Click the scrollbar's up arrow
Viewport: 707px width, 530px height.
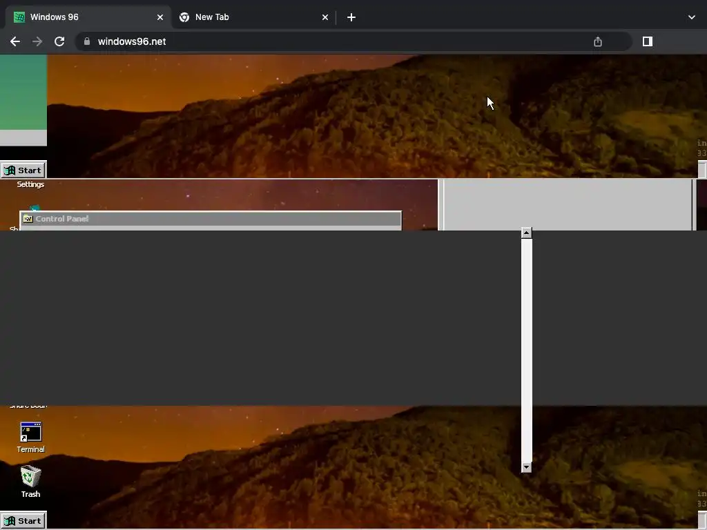pos(526,233)
